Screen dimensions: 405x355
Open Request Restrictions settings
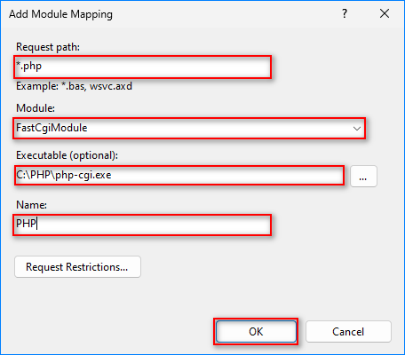tap(77, 267)
